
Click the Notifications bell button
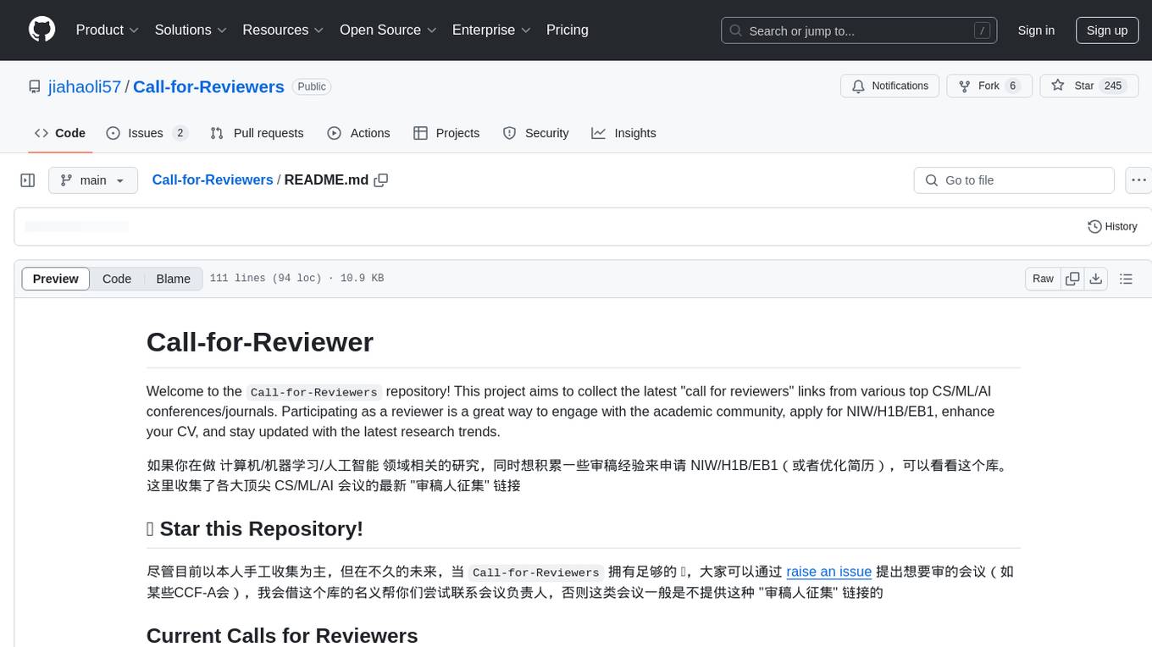(x=889, y=86)
